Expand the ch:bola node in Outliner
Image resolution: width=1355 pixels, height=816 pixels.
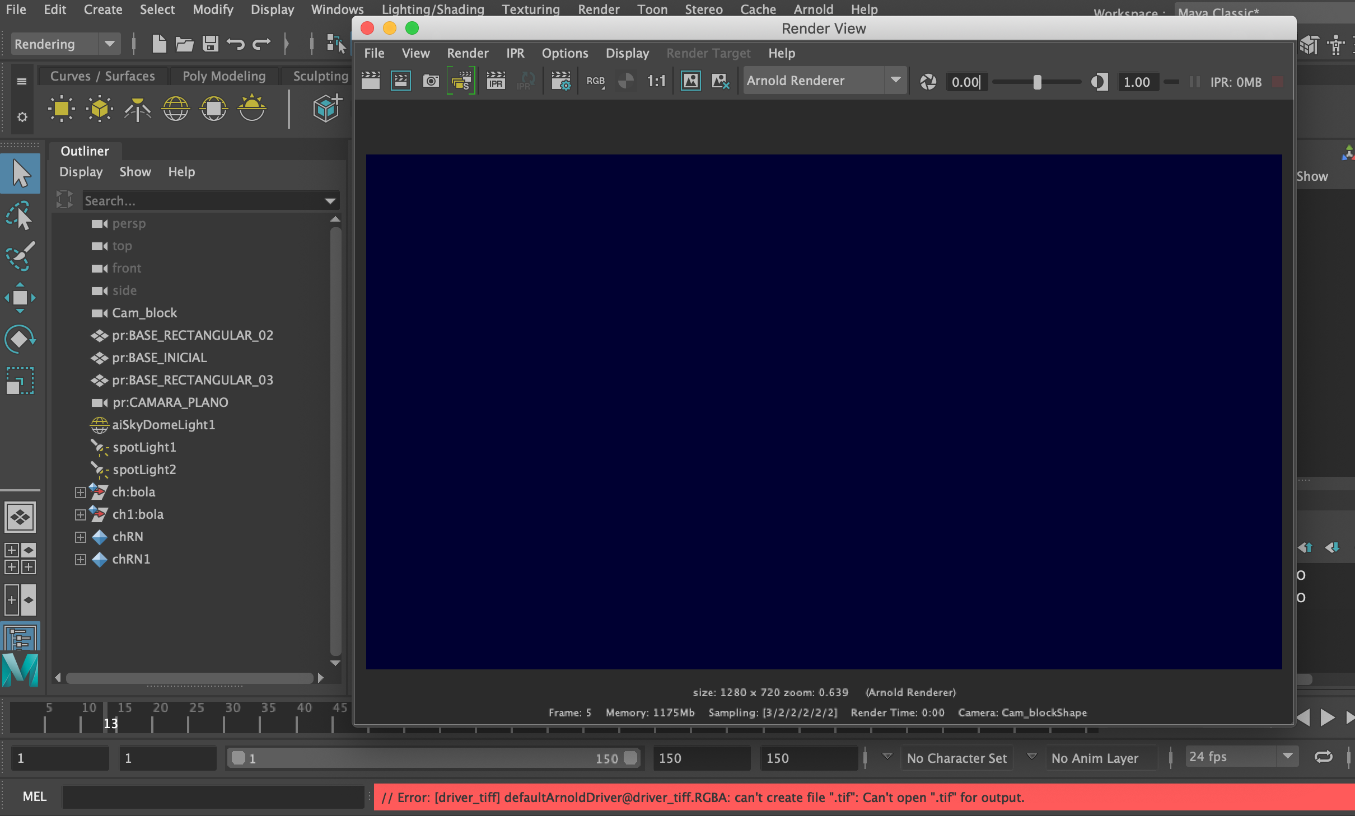click(80, 492)
